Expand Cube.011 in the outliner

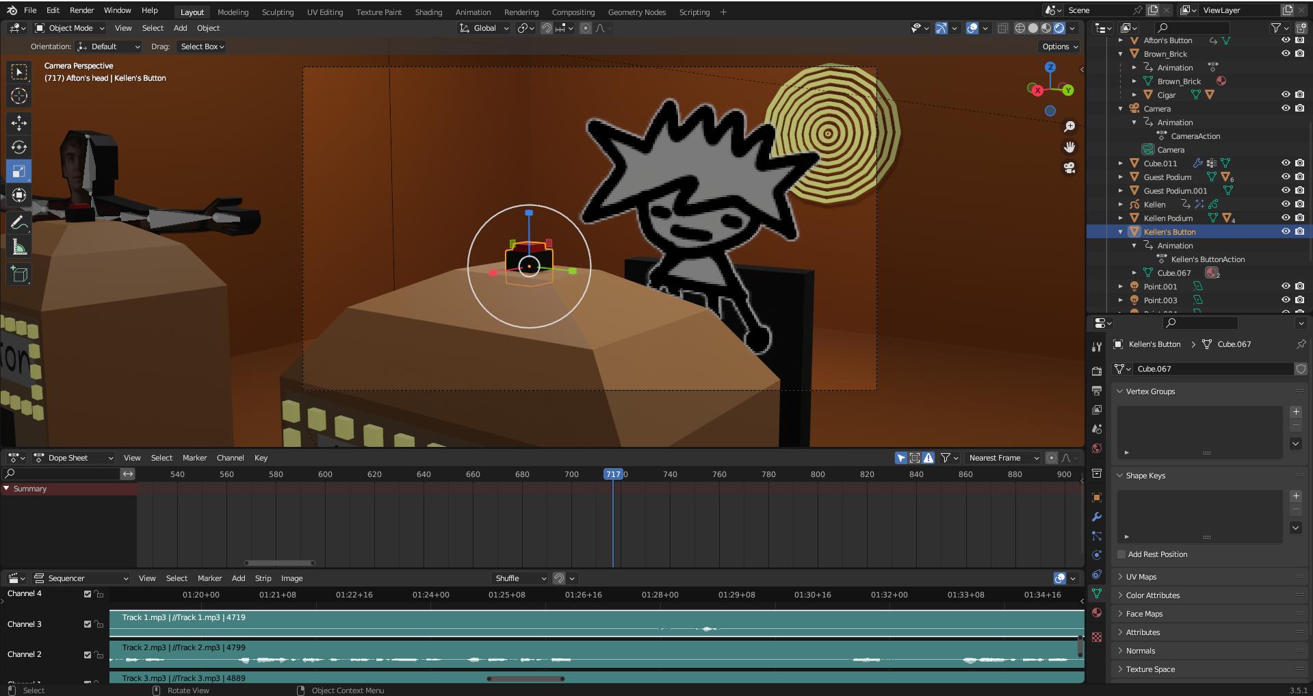[1121, 163]
